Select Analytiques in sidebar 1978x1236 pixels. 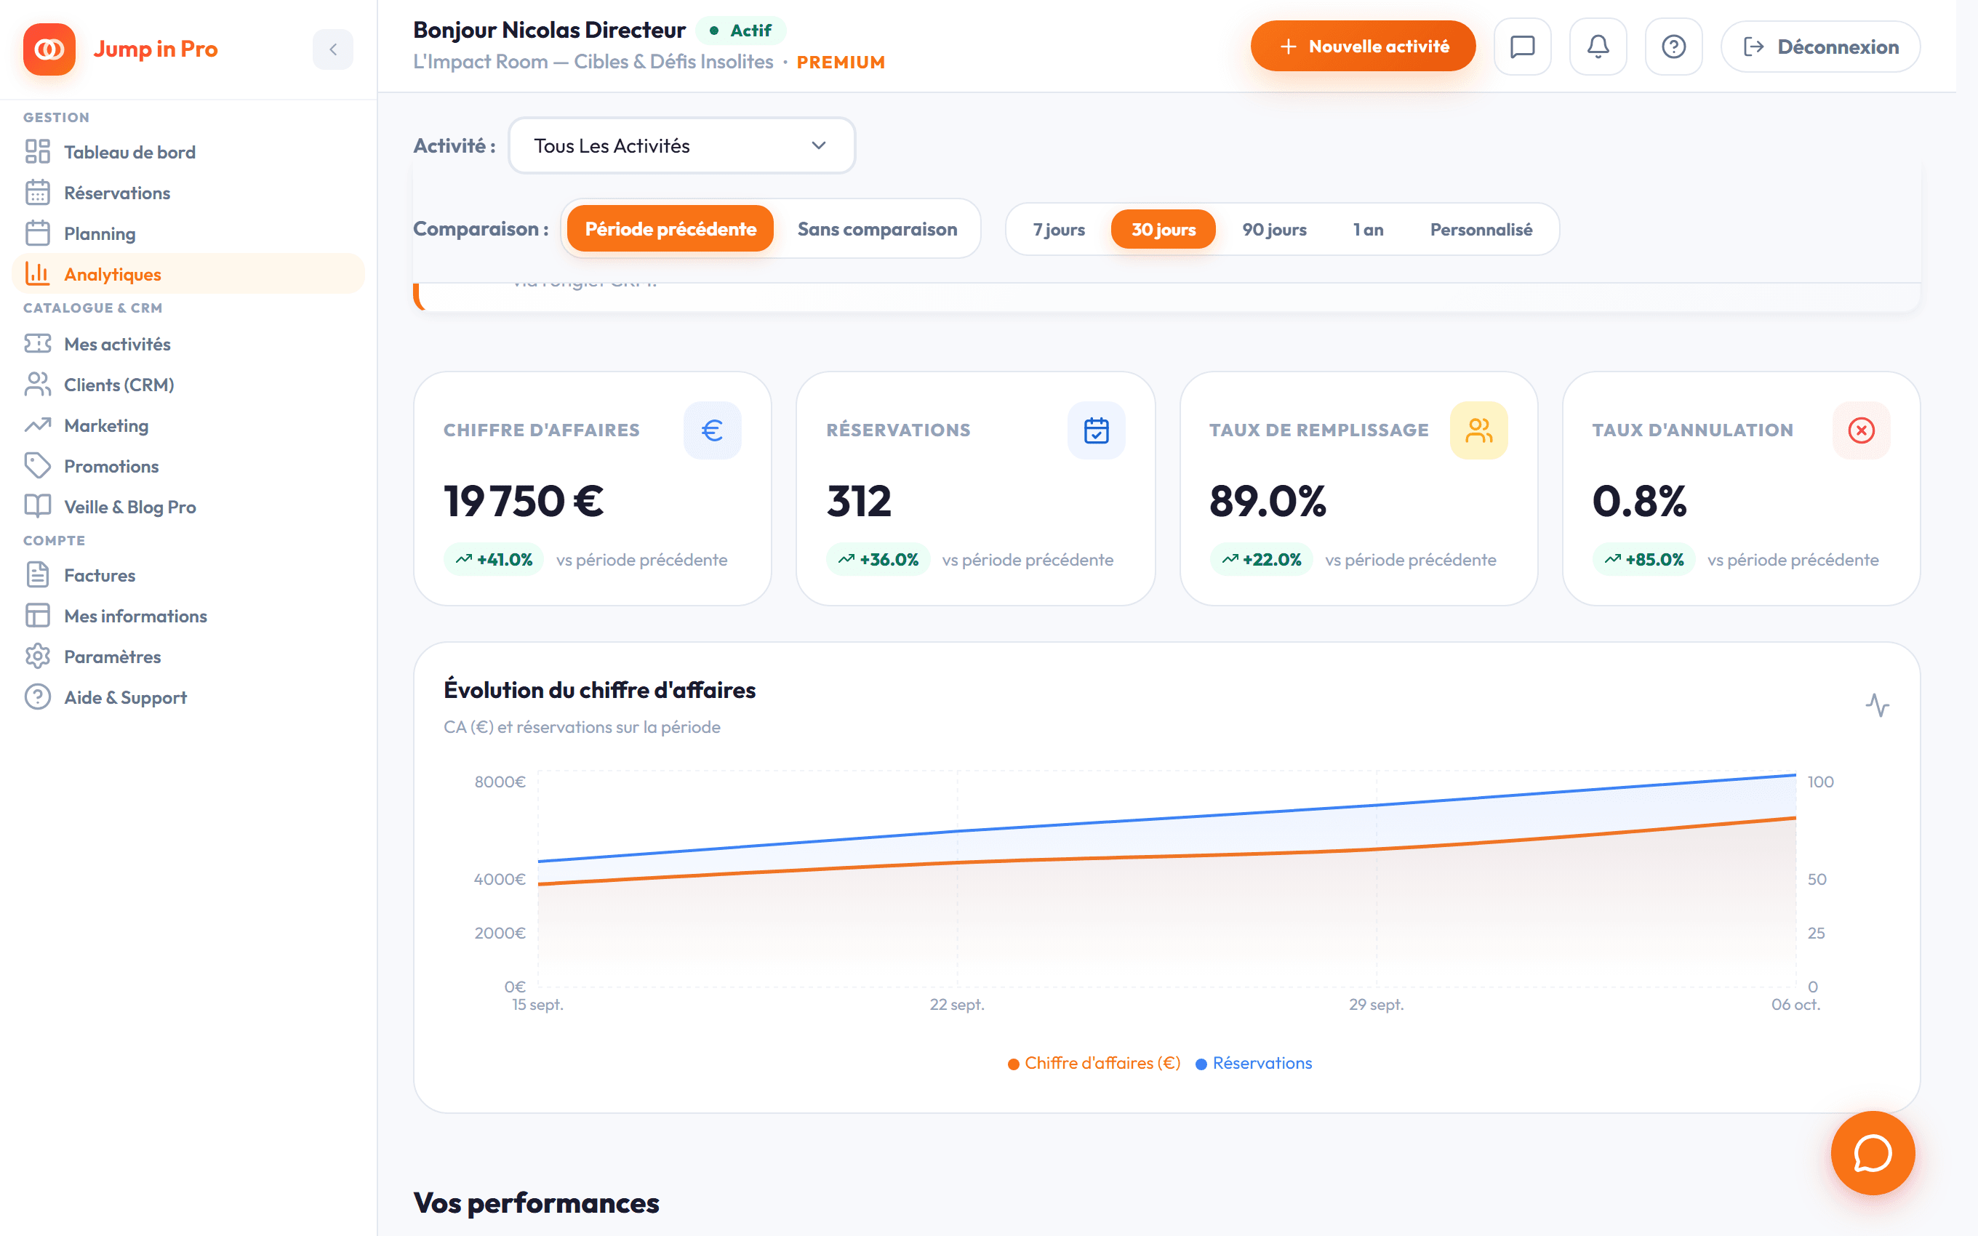(x=188, y=274)
